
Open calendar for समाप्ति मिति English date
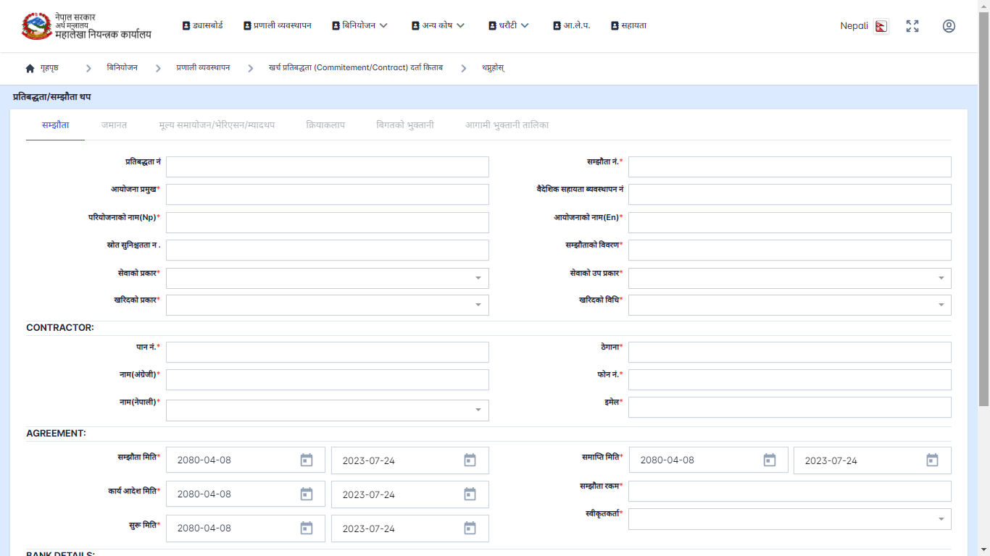[x=932, y=460]
